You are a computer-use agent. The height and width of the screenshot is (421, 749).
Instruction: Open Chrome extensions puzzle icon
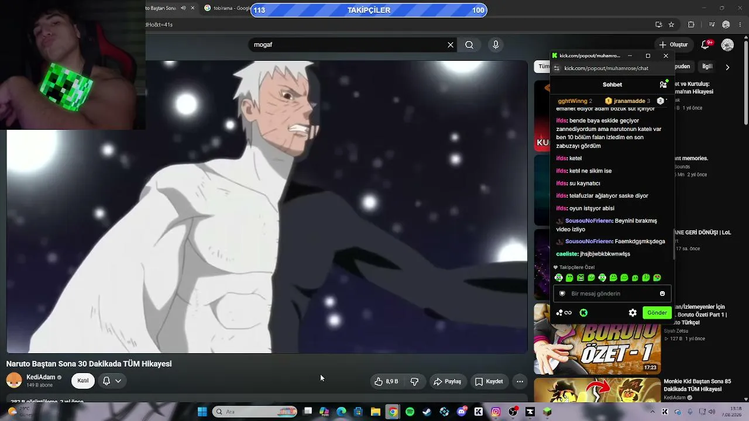pyautogui.click(x=691, y=25)
